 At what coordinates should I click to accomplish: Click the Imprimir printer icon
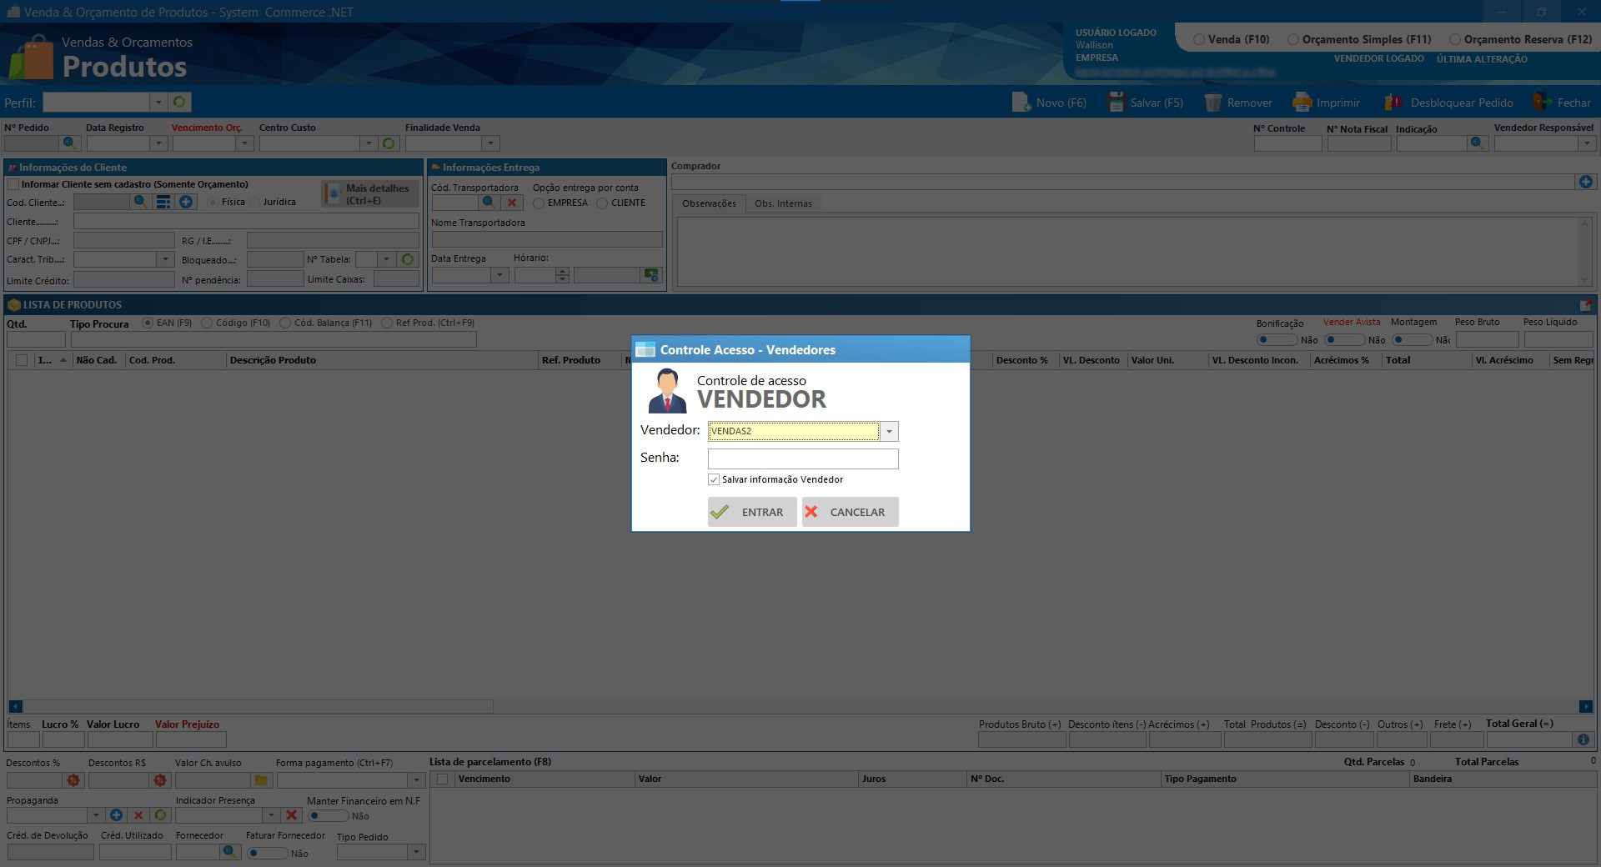coord(1302,103)
